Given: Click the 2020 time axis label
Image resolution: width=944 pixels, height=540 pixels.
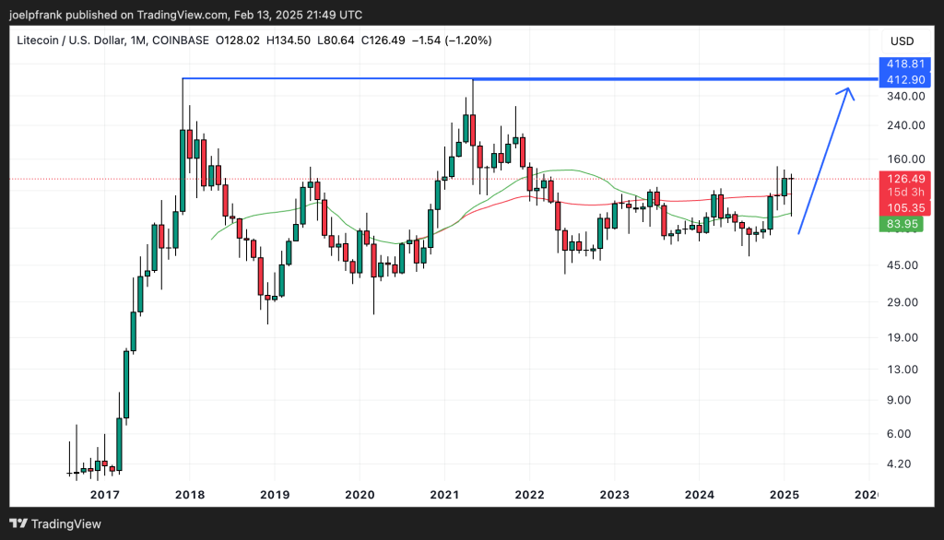Looking at the screenshot, I should click(360, 495).
